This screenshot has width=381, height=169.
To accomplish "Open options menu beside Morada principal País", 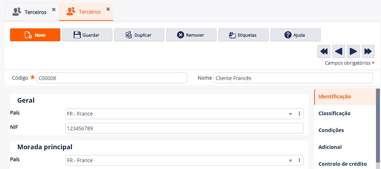I will pos(299,160).
